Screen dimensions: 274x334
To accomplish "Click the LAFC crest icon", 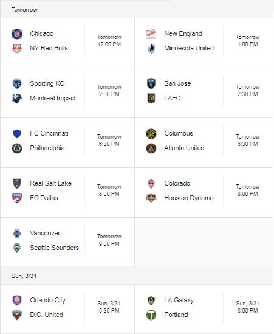I will coord(151,98).
